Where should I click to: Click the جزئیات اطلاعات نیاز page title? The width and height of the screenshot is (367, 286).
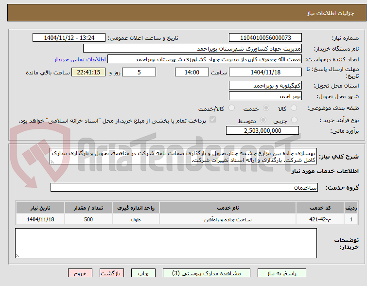pos(331,13)
